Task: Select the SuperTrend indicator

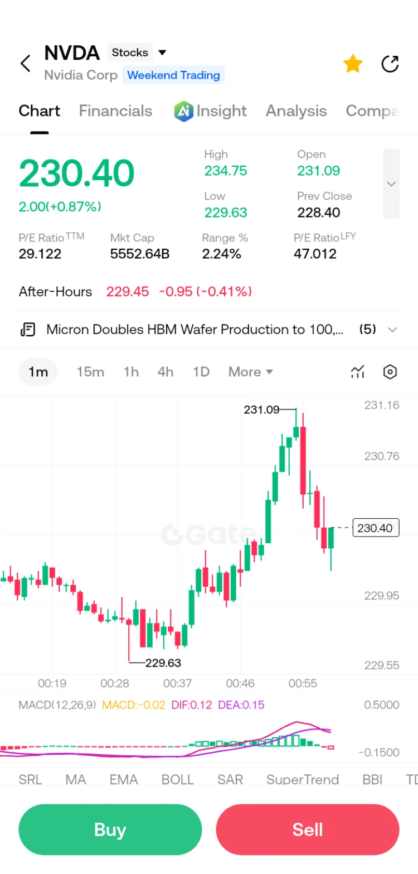Action: coord(303,779)
